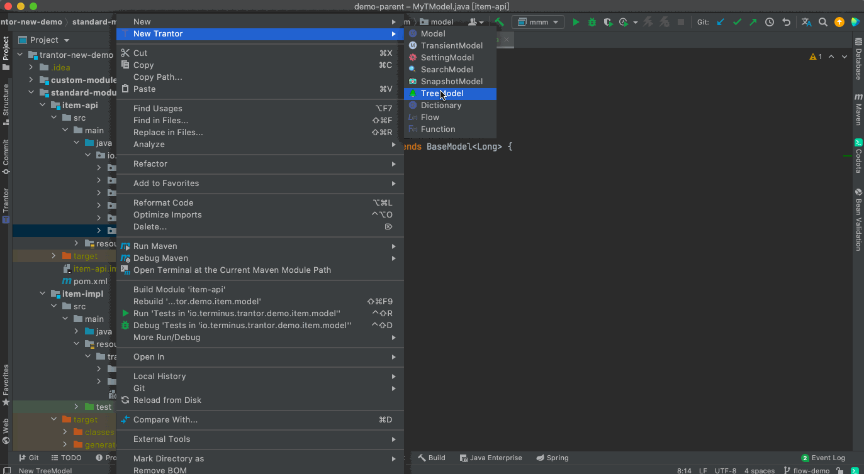Open the Java Enterprise tab
Viewport: 864px width, 474px height.
click(x=491, y=458)
